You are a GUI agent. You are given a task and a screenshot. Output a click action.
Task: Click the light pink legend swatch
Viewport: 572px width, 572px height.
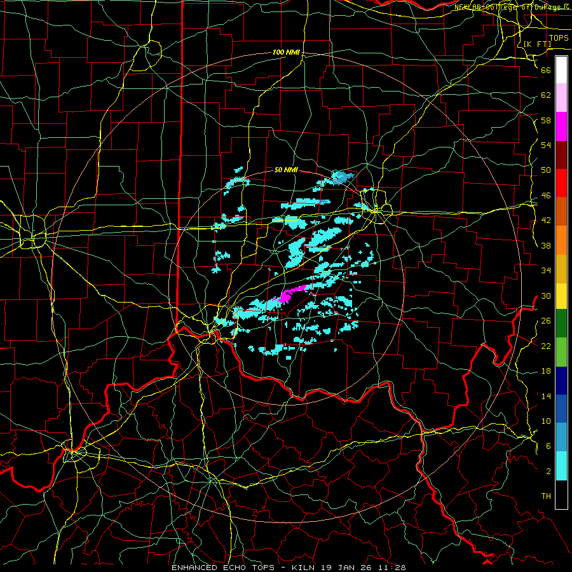click(x=561, y=98)
